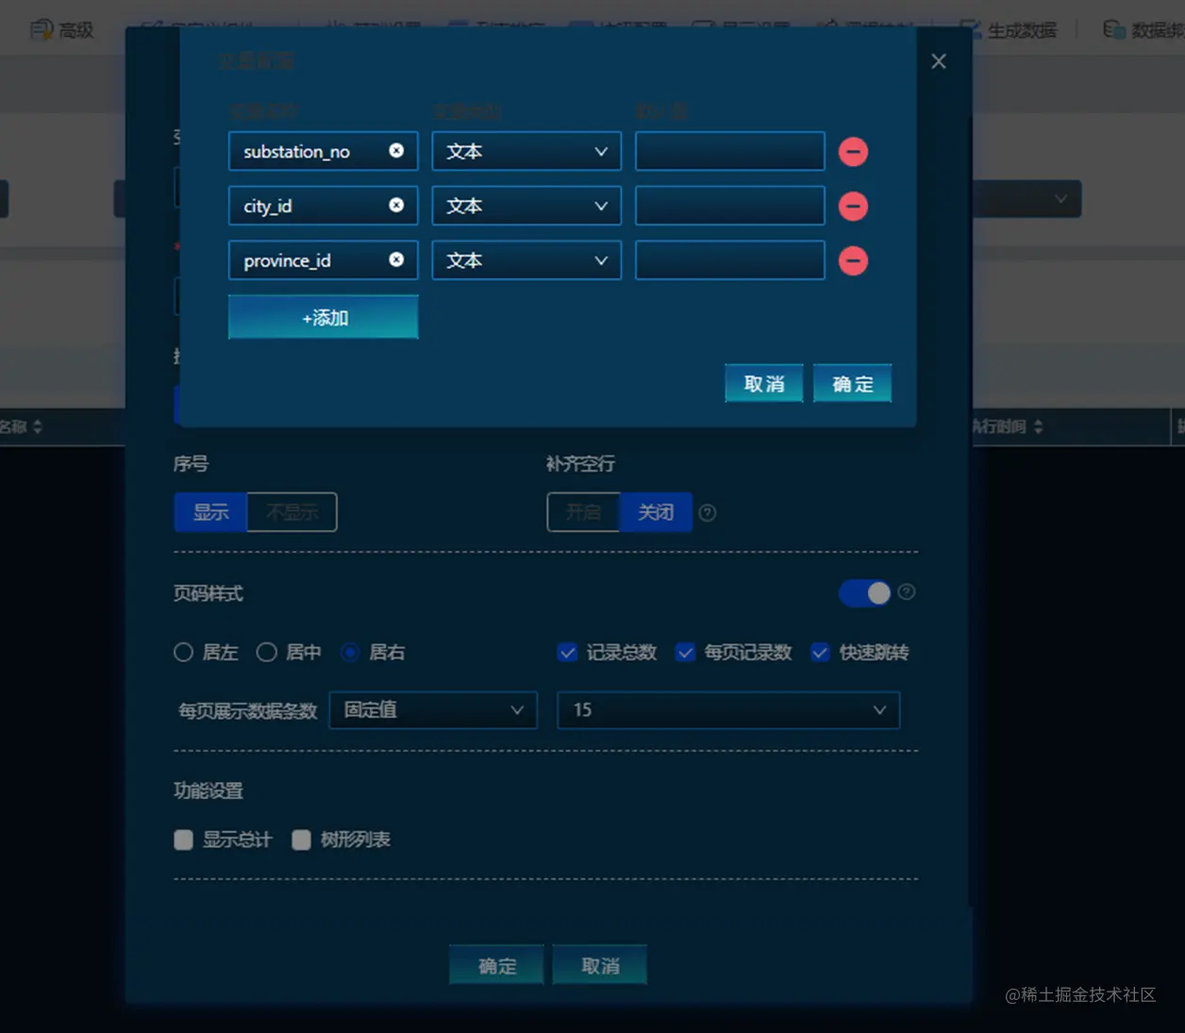Remove the province_id variable row
1185x1033 pixels.
[852, 260]
